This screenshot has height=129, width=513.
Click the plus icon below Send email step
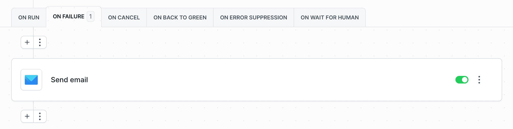(27, 116)
